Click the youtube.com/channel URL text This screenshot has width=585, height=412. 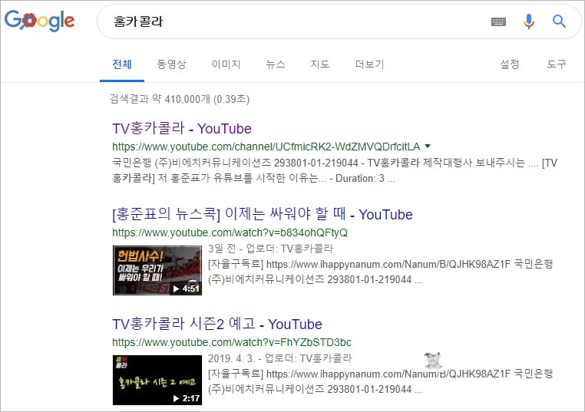(266, 147)
